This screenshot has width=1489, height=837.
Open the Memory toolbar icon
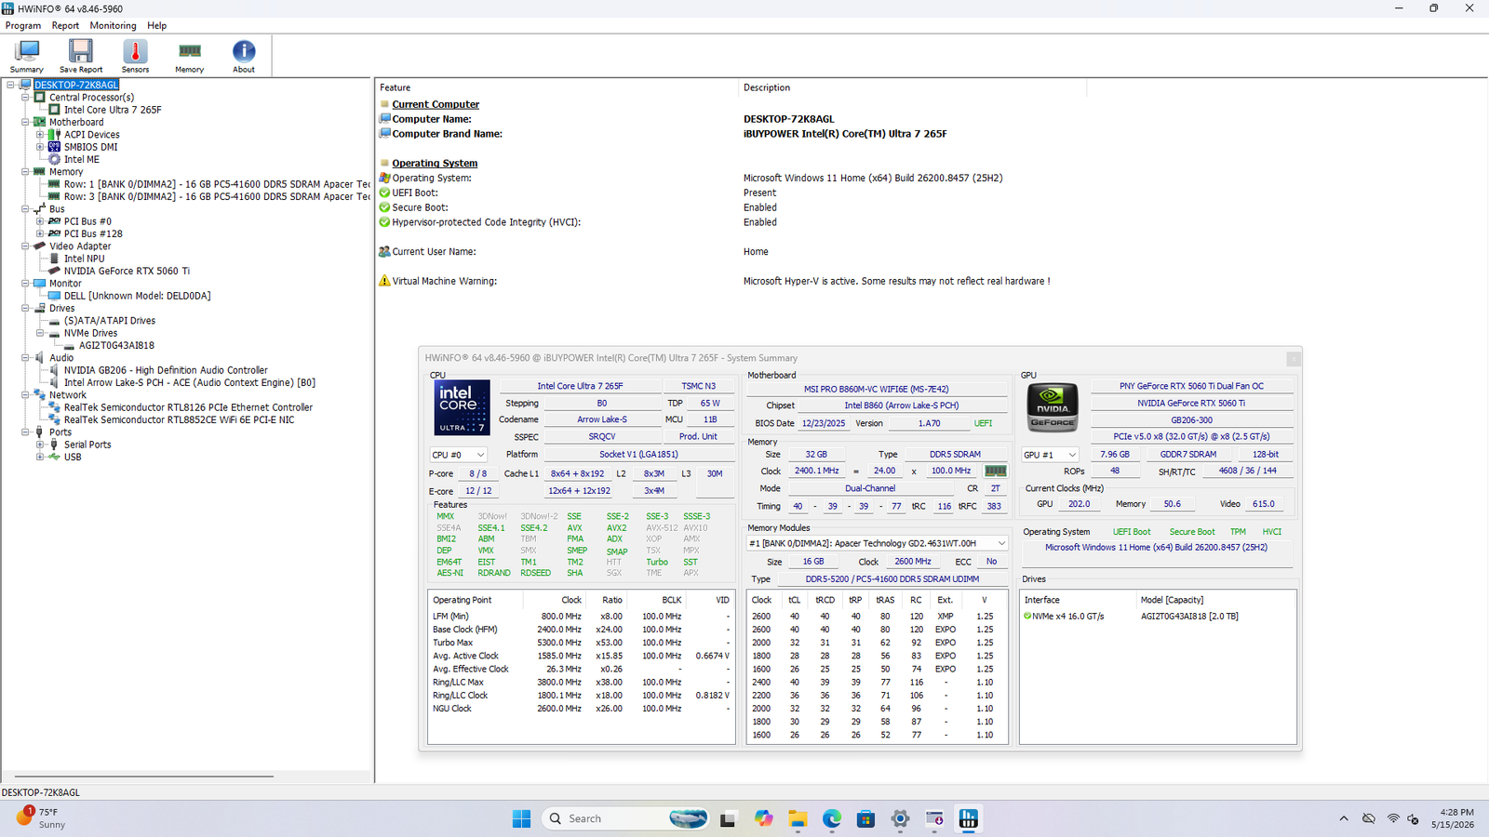point(189,56)
